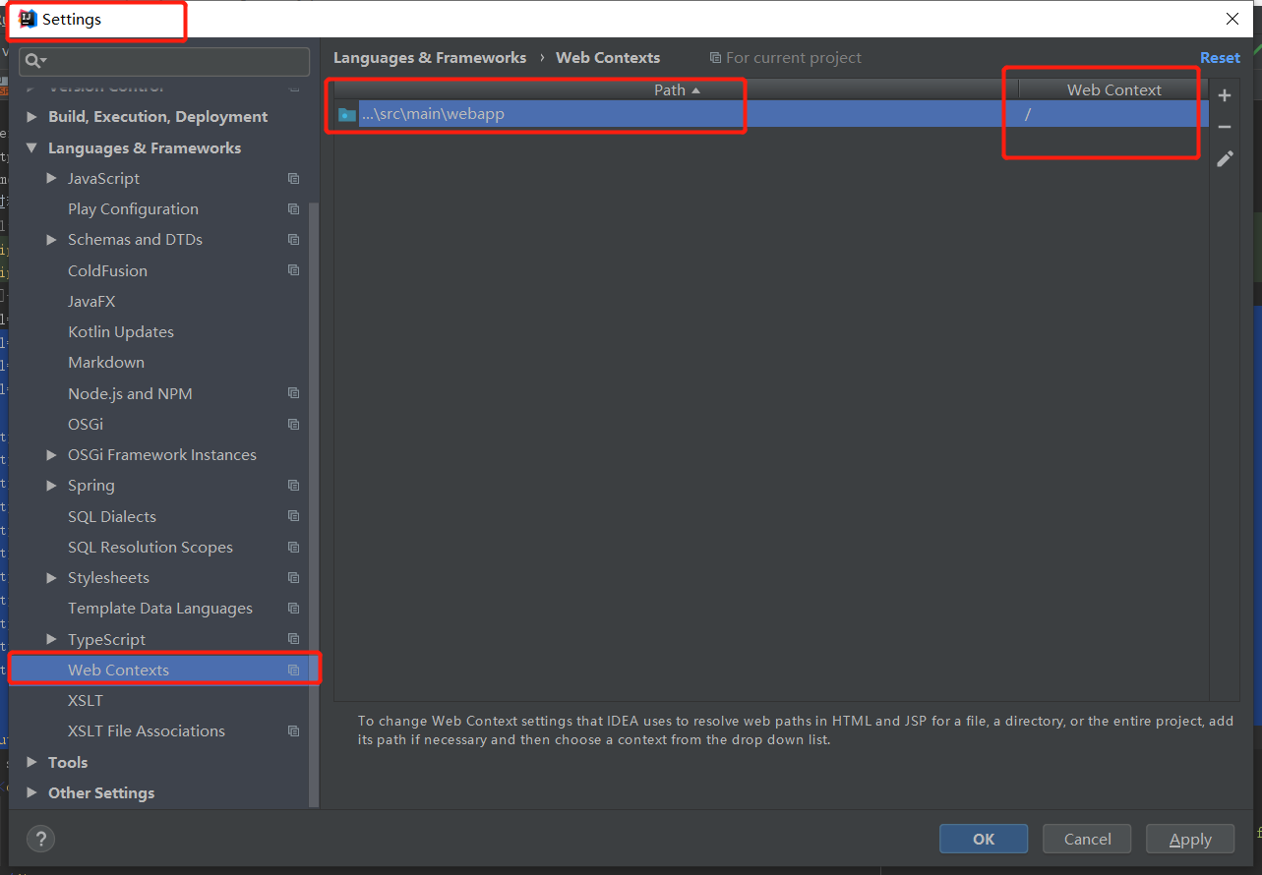Click the folder icon in the webapp path row

345,113
